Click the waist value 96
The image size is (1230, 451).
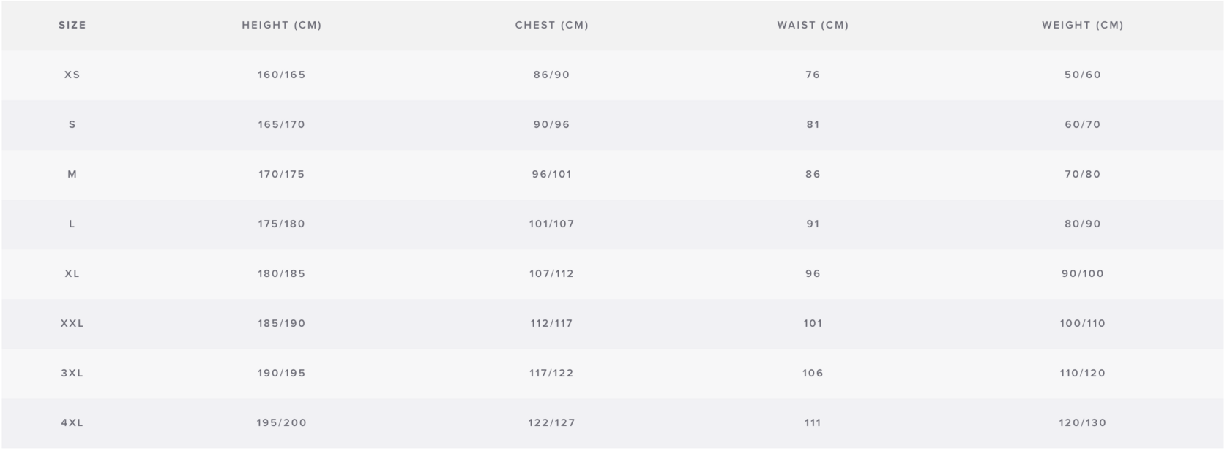pyautogui.click(x=813, y=273)
